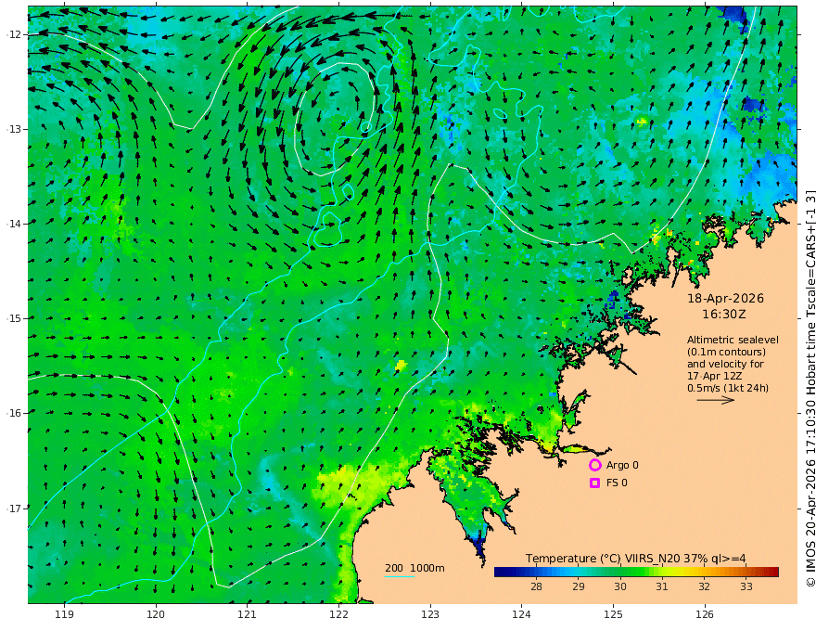Click the Temperature VIIRS_N20 colorbar title
This screenshot has height=631, width=816.
tap(635, 559)
